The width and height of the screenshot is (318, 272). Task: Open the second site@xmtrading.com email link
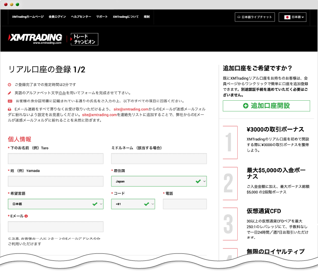99,115
